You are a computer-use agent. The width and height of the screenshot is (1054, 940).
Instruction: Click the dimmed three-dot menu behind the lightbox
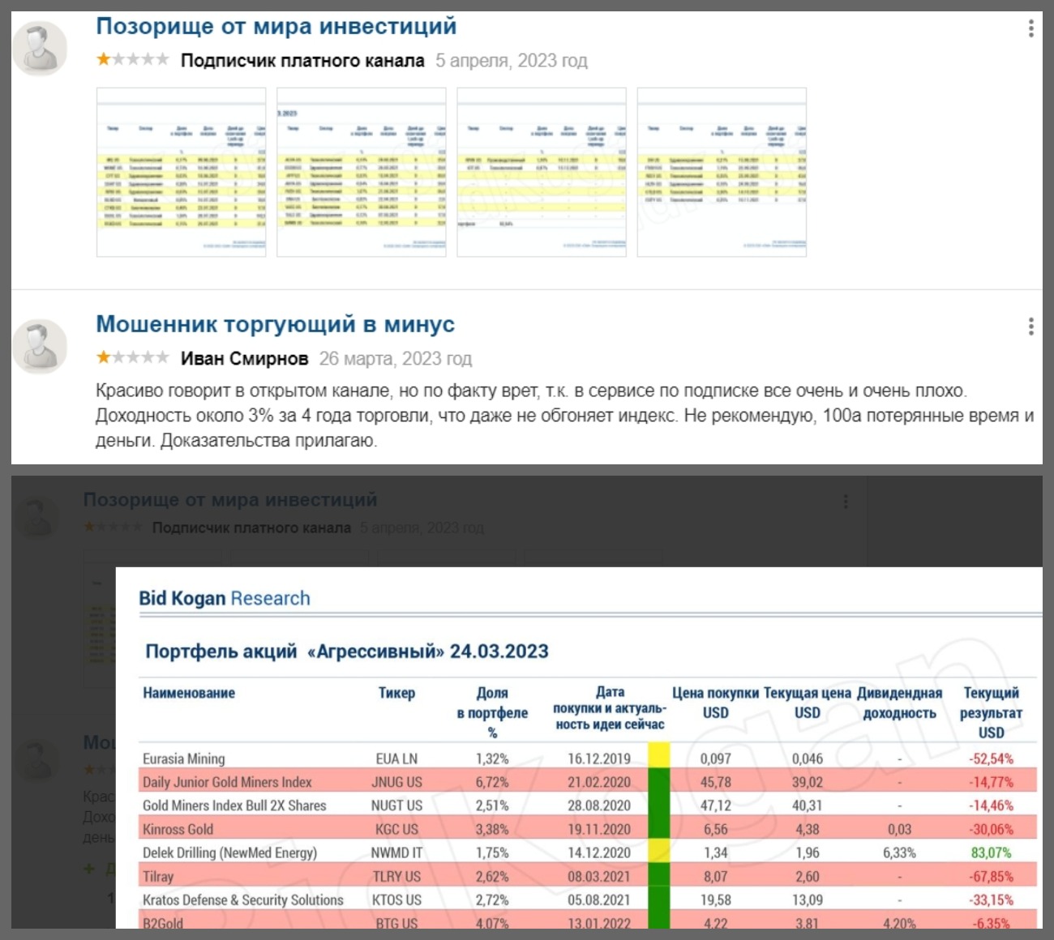846,502
